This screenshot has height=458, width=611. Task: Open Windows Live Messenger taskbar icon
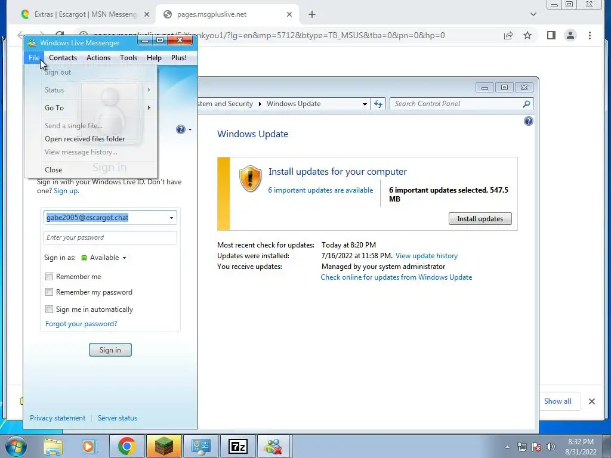coord(274,446)
